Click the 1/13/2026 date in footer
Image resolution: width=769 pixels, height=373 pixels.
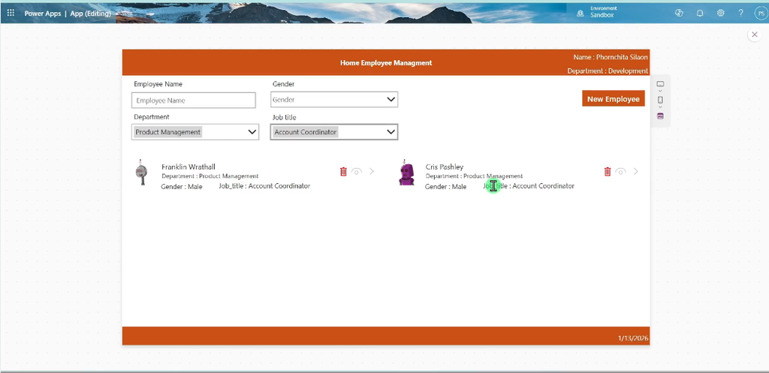coord(632,338)
